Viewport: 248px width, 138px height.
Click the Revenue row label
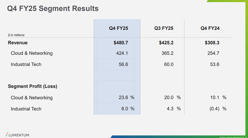click(x=18, y=43)
